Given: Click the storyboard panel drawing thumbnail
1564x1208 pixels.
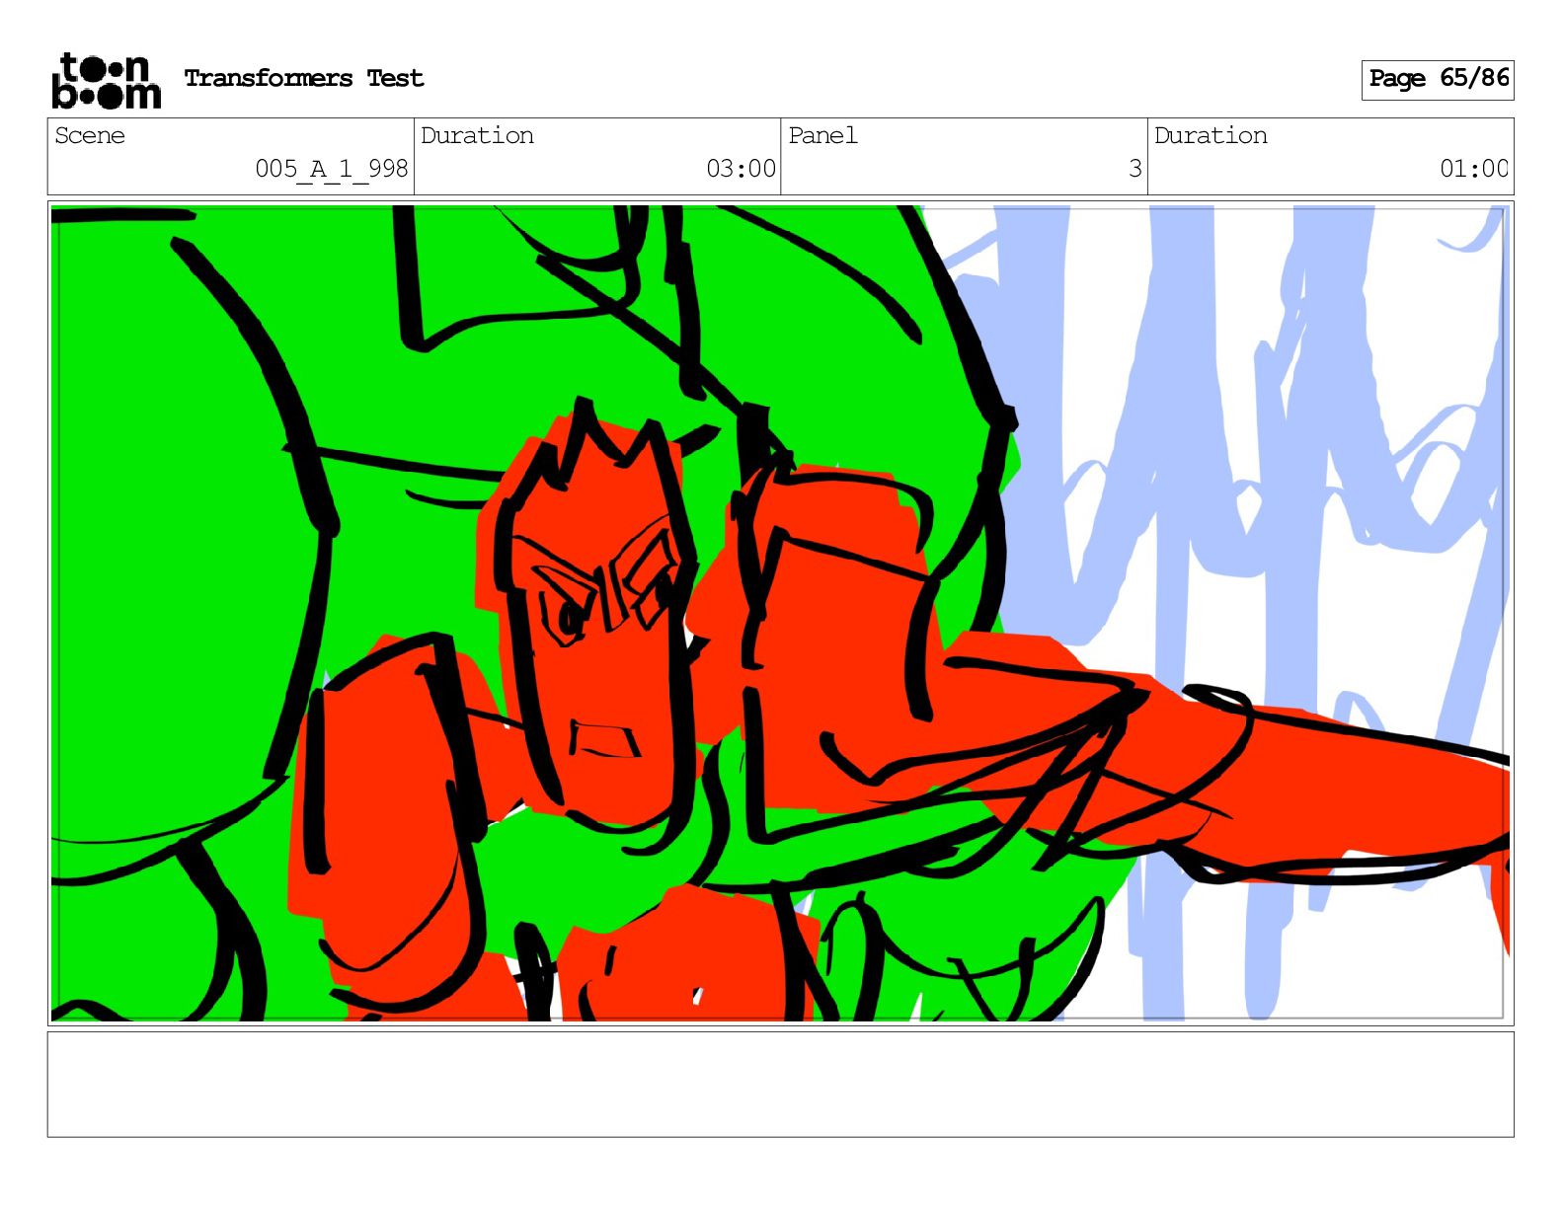Looking at the screenshot, I should (x=780, y=613).
